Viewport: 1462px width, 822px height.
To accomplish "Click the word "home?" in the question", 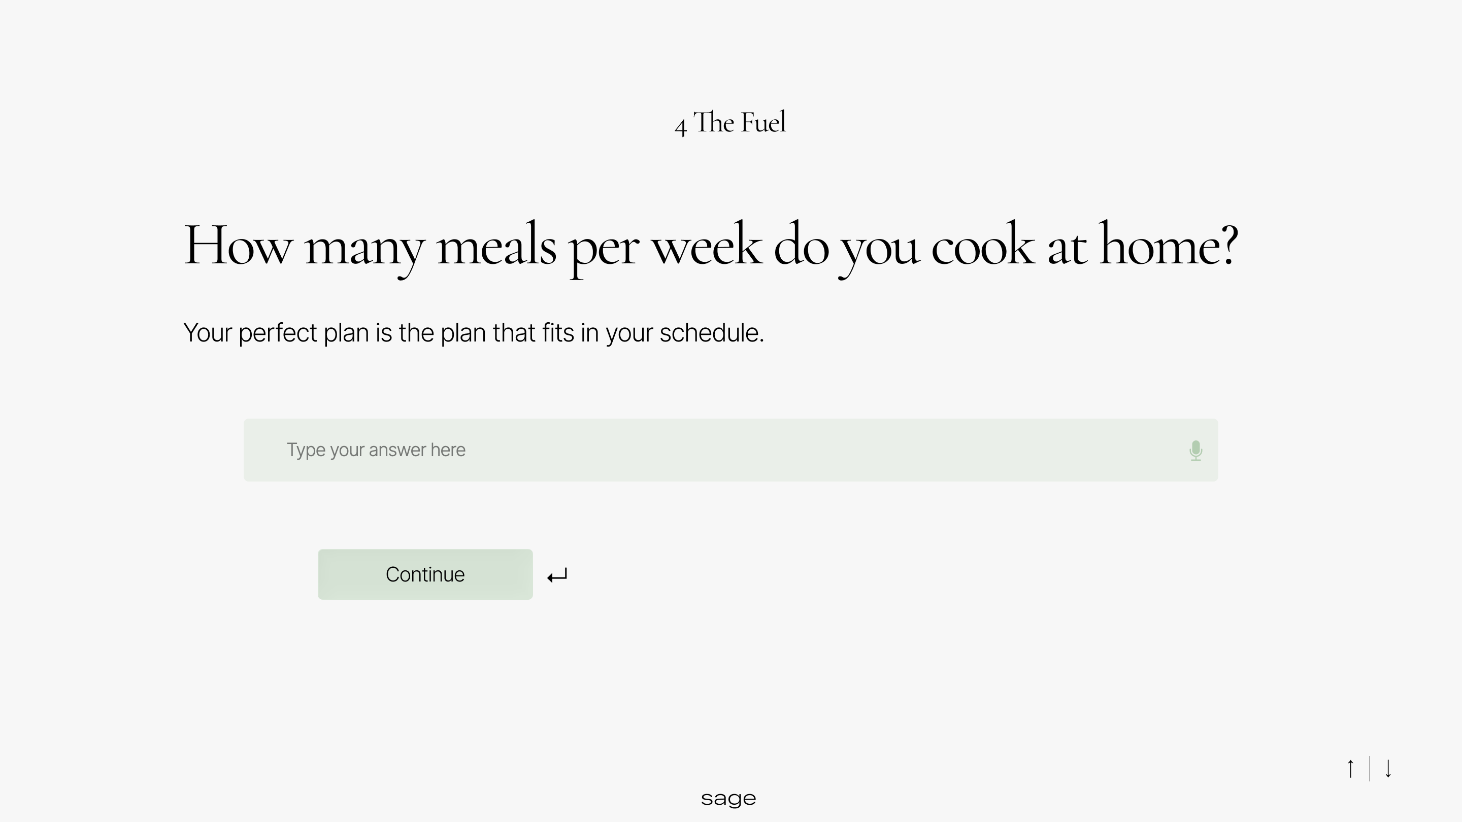I will 1168,246.
